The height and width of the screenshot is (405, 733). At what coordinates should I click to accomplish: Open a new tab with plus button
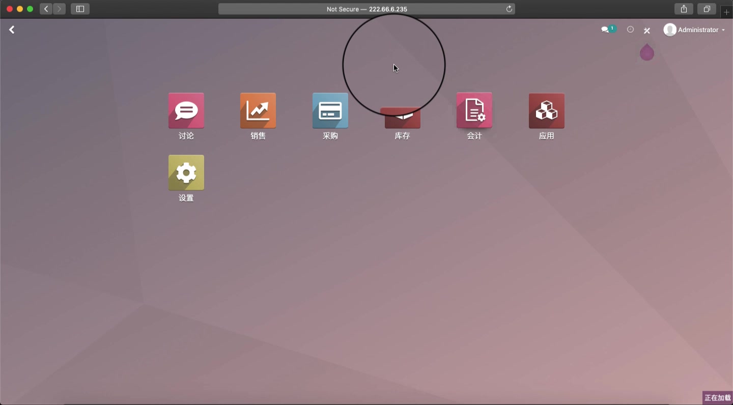(x=727, y=12)
